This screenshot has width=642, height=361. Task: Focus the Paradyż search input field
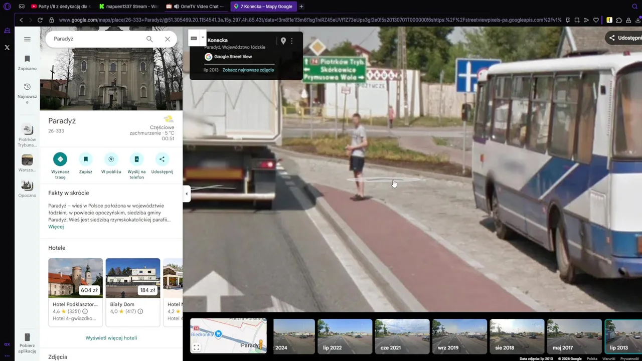[95, 39]
